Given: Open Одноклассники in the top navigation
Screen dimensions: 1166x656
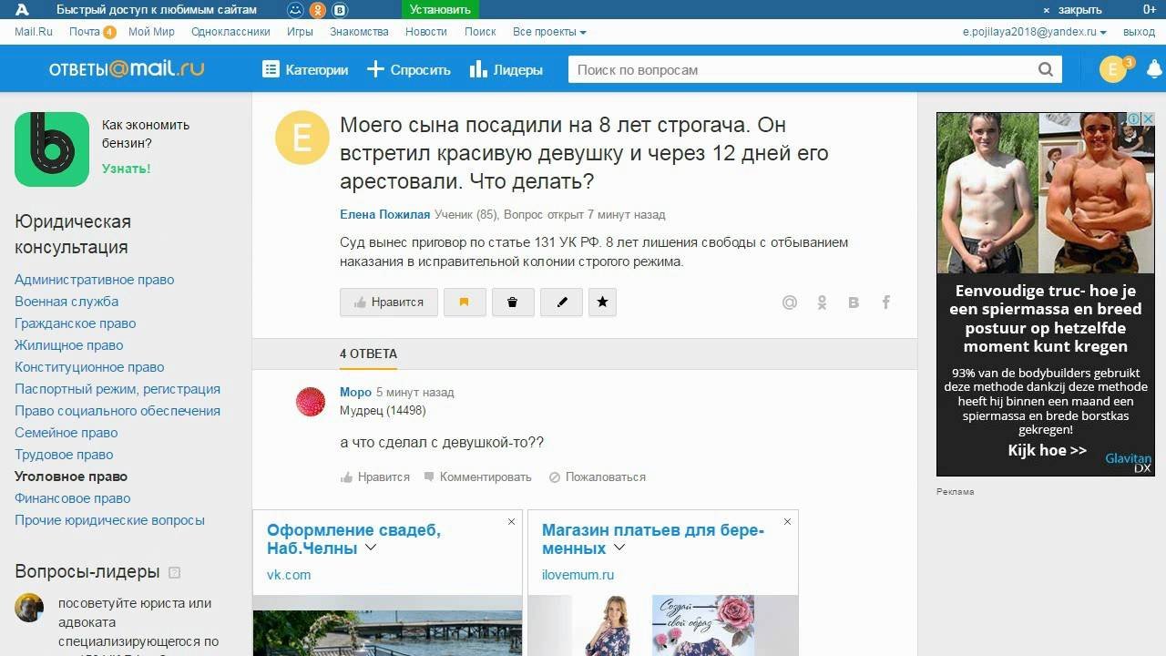Looking at the screenshot, I should click(x=230, y=32).
